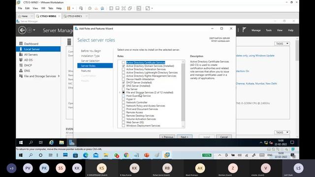Click the VMware Workstation icon on host taskbar
This screenshot has width=315, height=177.
(x=167, y=155)
